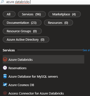
Task: Click the Azure Cosmos DB icon
Action: point(5,85)
